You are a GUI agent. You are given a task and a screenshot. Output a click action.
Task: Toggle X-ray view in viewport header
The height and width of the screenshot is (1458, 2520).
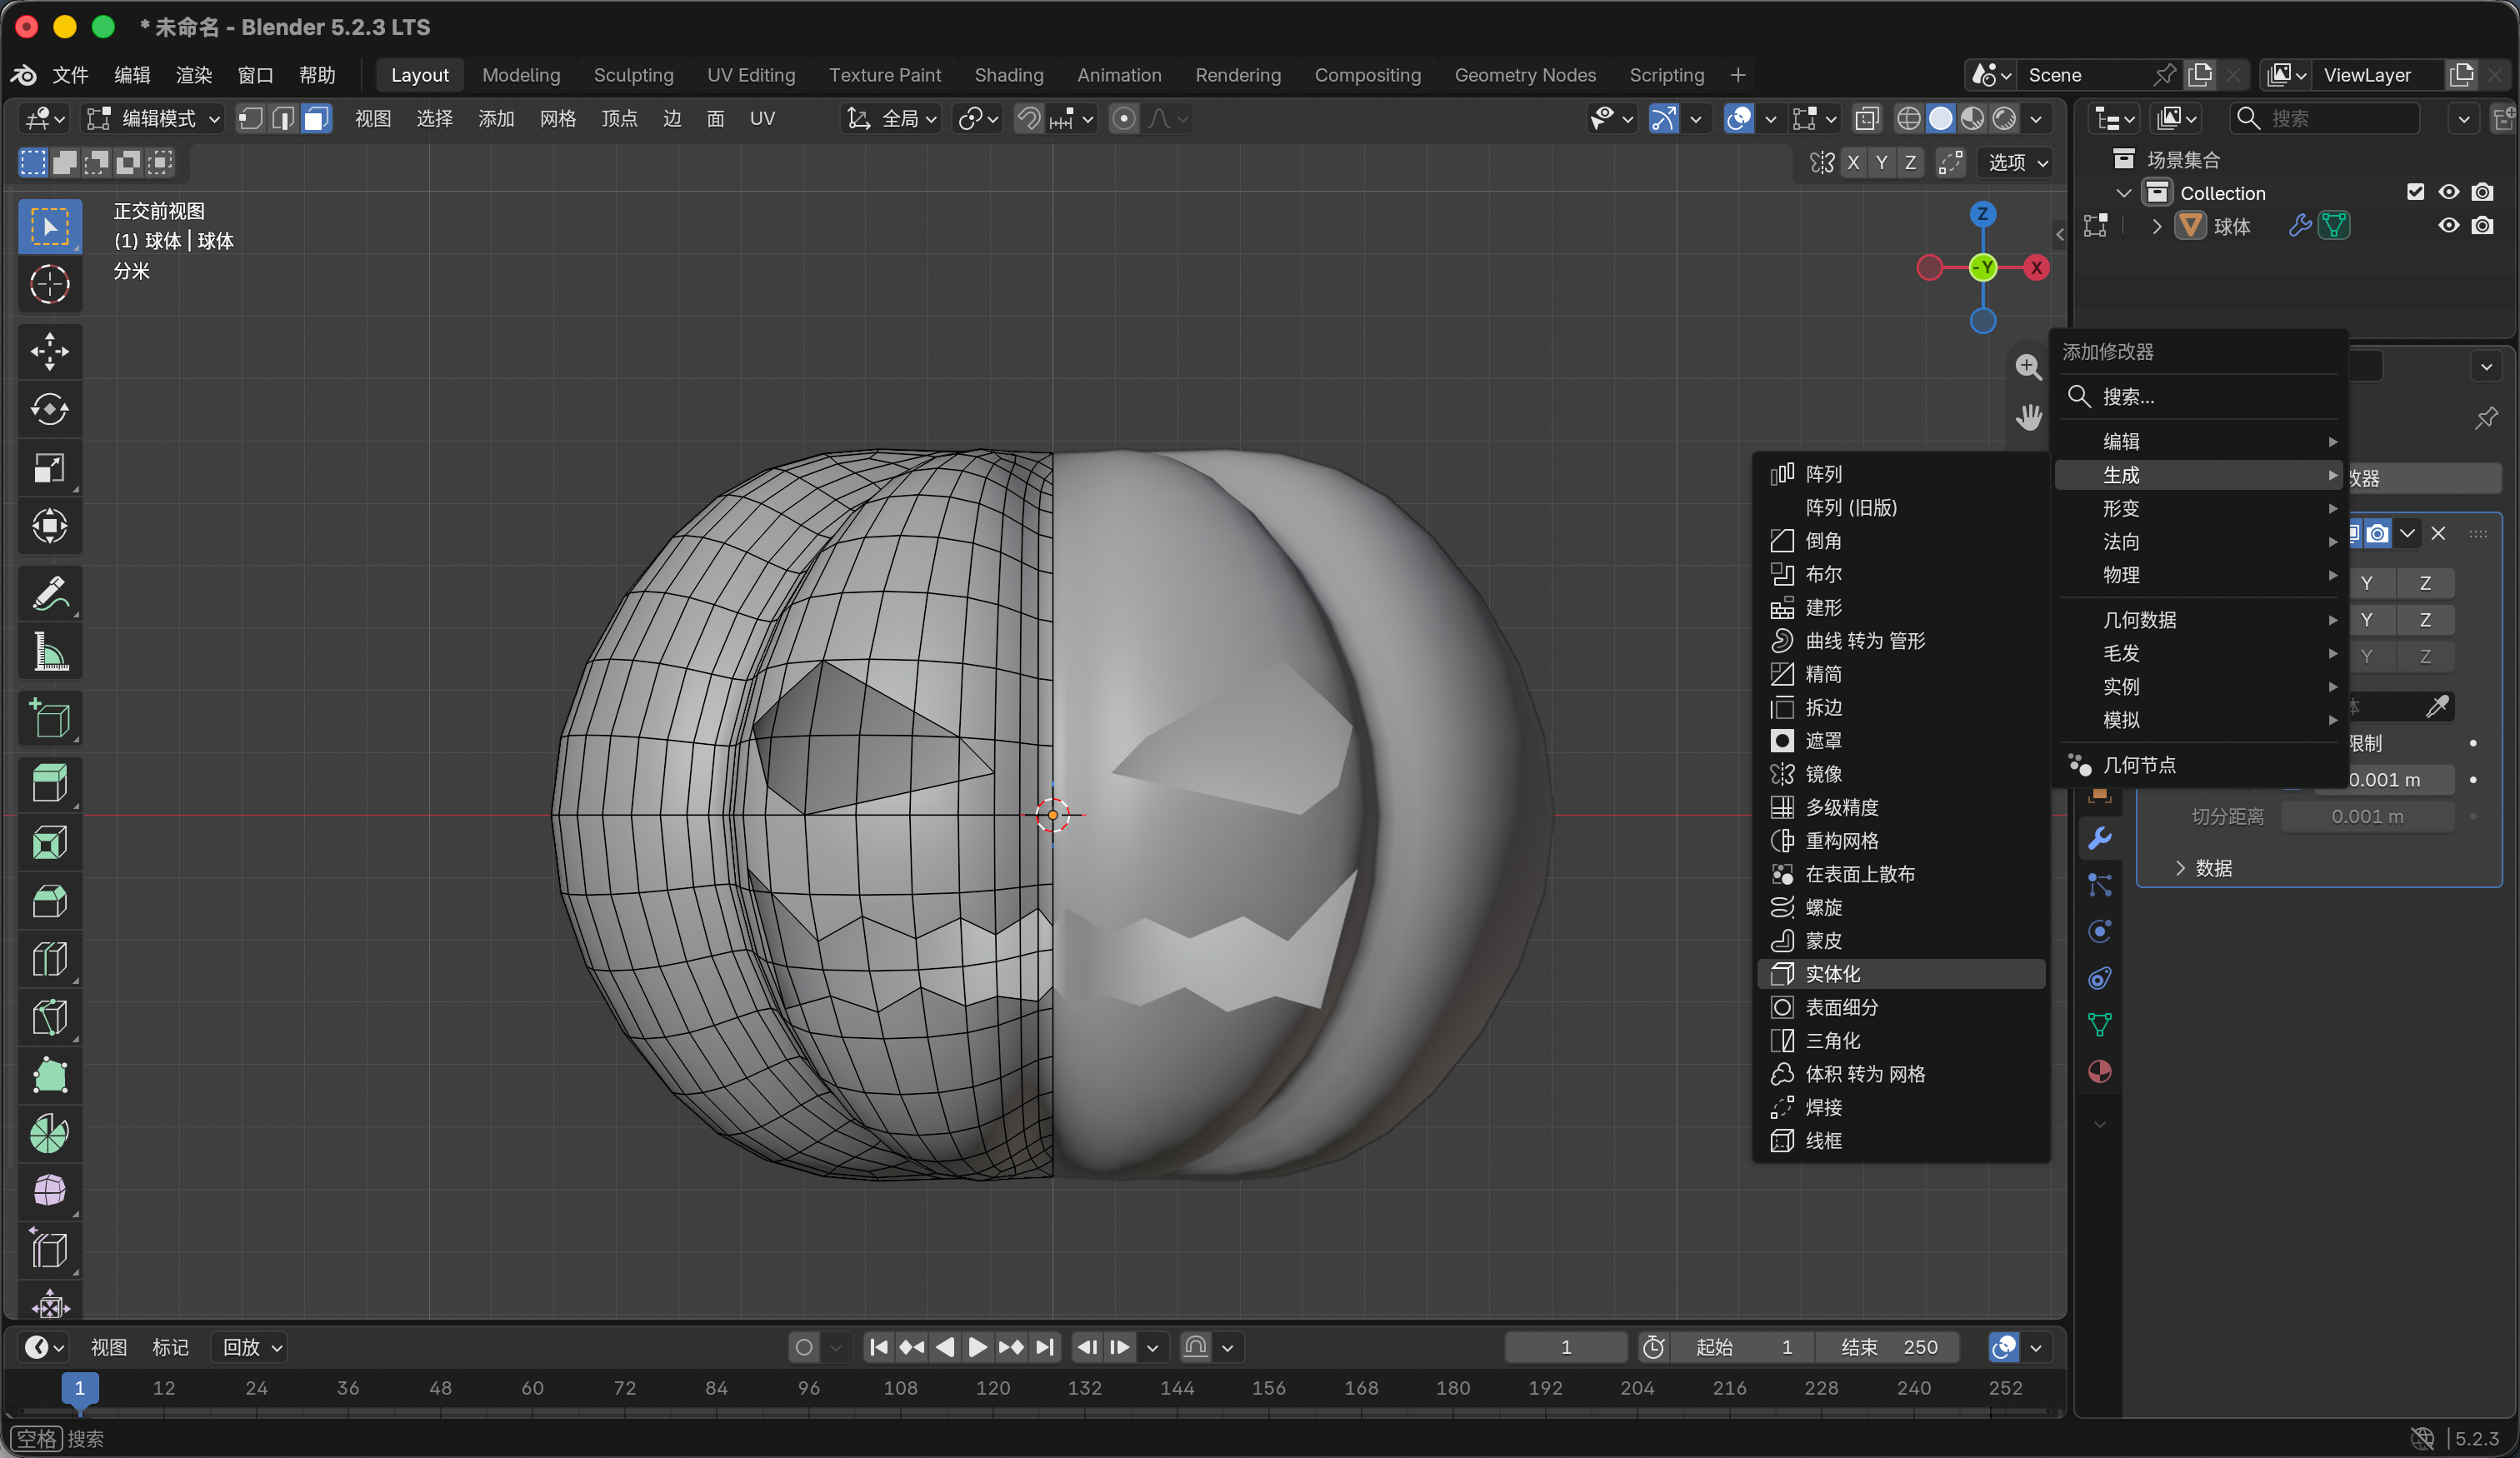tap(1866, 119)
